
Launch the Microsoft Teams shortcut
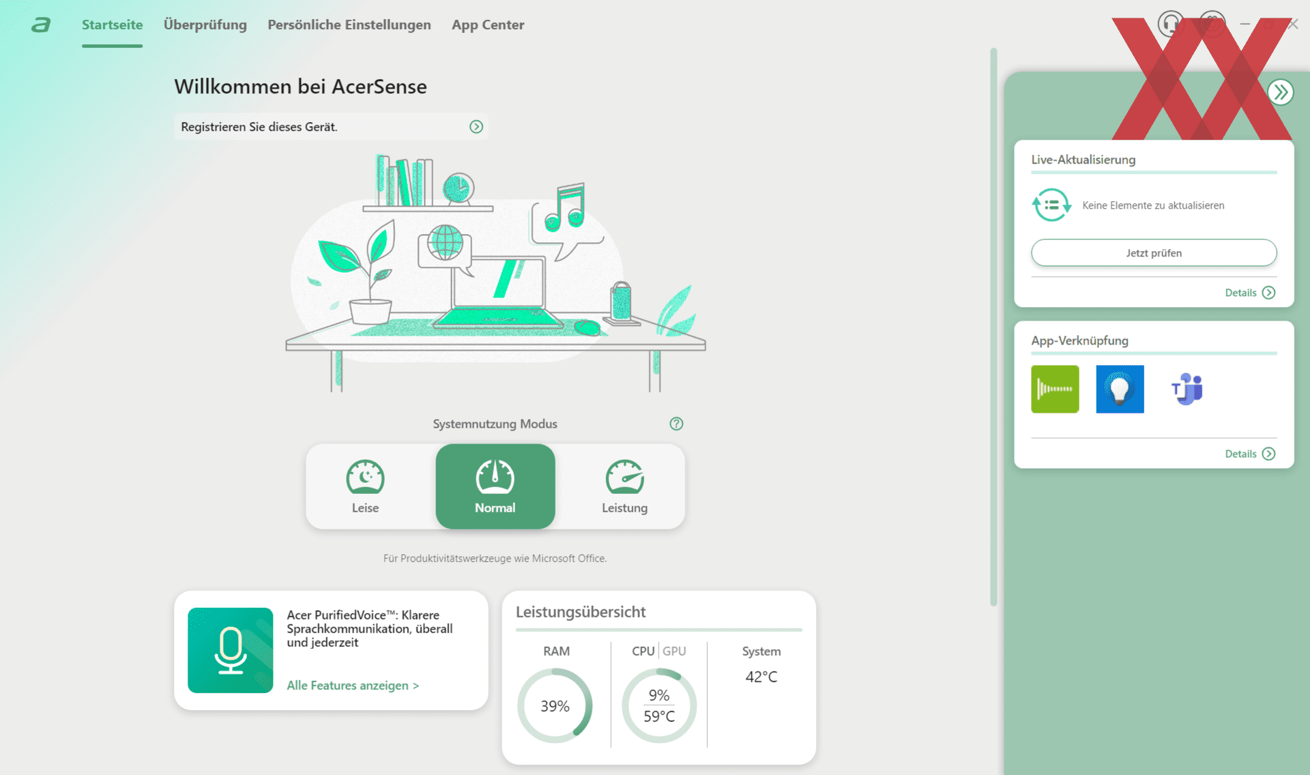(x=1187, y=389)
